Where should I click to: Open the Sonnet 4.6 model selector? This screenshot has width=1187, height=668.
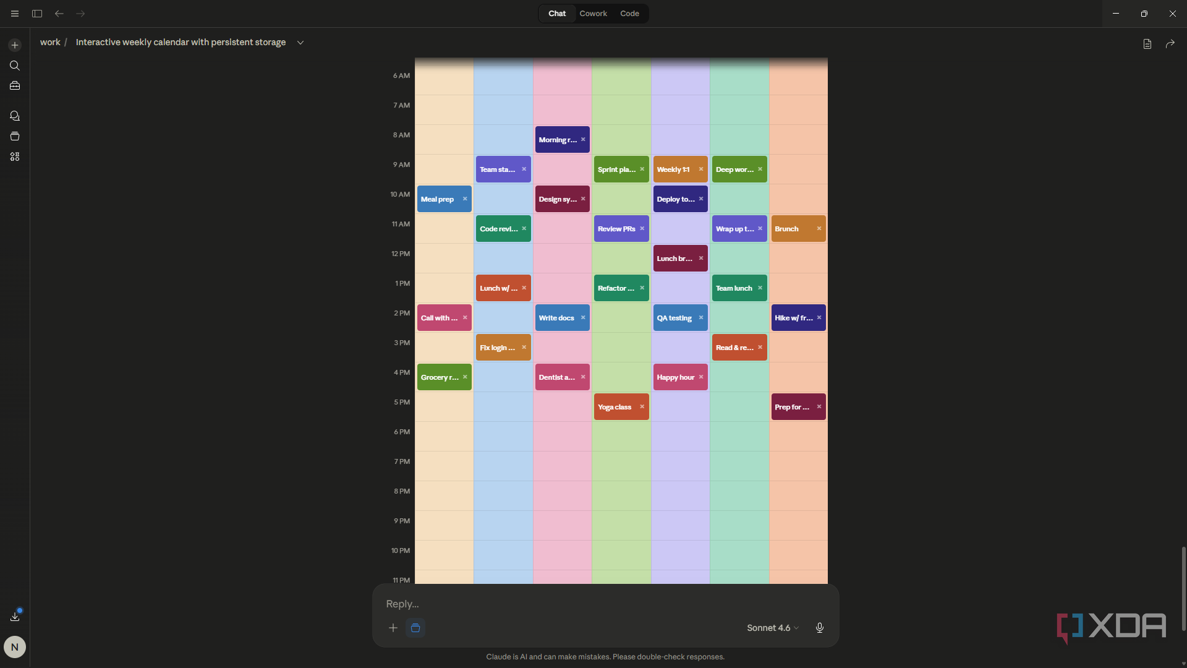coord(773,628)
